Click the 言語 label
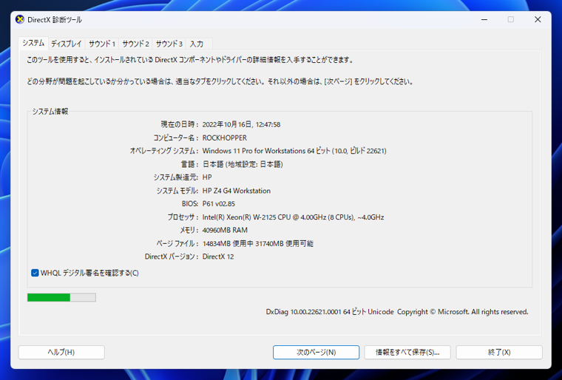The width and height of the screenshot is (562, 380). point(189,164)
